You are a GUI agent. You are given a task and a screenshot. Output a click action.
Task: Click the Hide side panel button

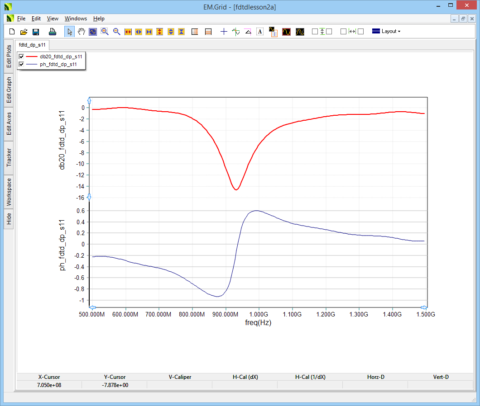pyautogui.click(x=9, y=219)
